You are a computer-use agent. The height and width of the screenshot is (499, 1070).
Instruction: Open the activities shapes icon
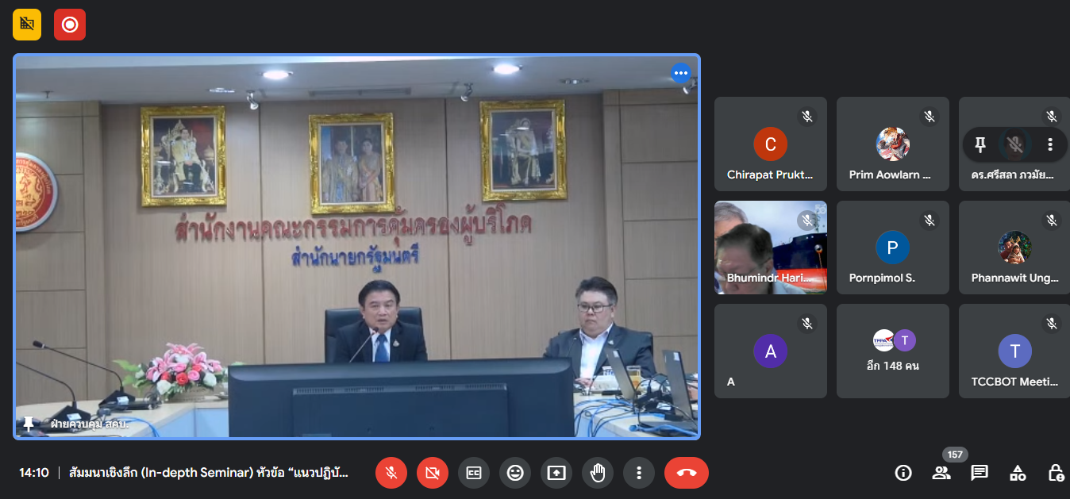pos(1018,473)
